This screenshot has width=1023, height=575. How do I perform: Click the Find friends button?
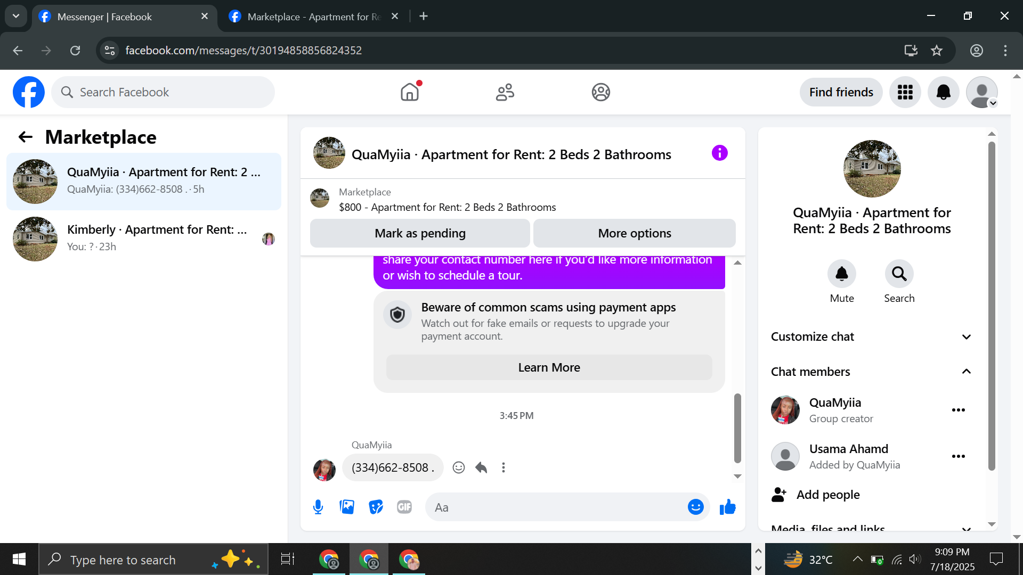pos(841,92)
